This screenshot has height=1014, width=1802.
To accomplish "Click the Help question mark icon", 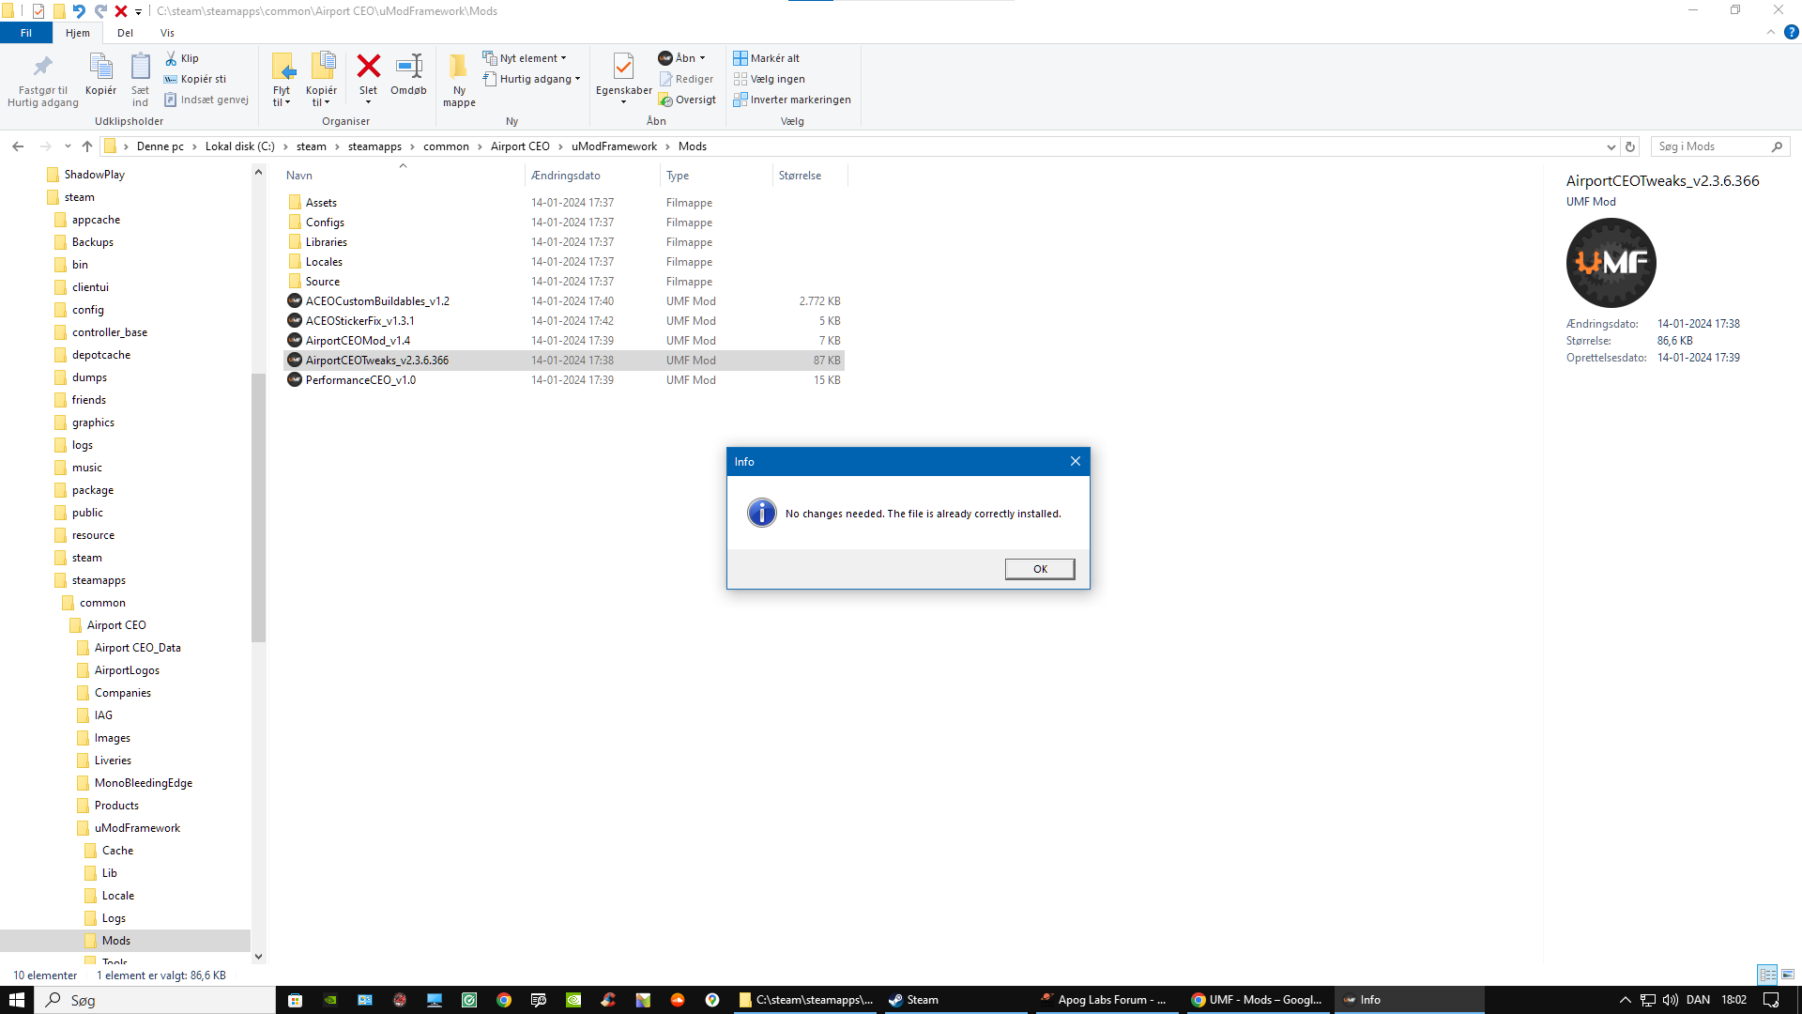I will 1791,32.
